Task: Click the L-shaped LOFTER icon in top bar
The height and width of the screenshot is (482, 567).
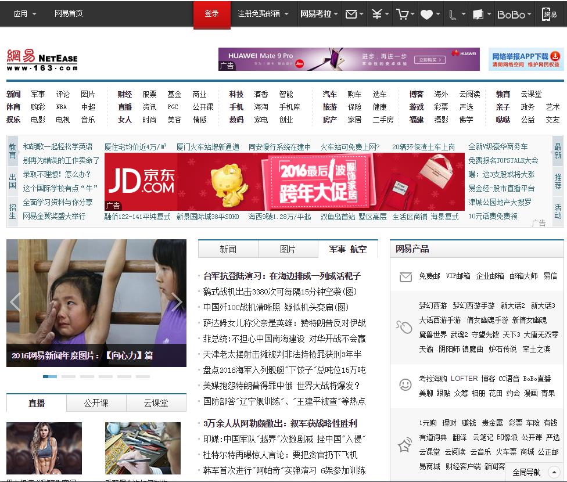Action: coord(452,15)
